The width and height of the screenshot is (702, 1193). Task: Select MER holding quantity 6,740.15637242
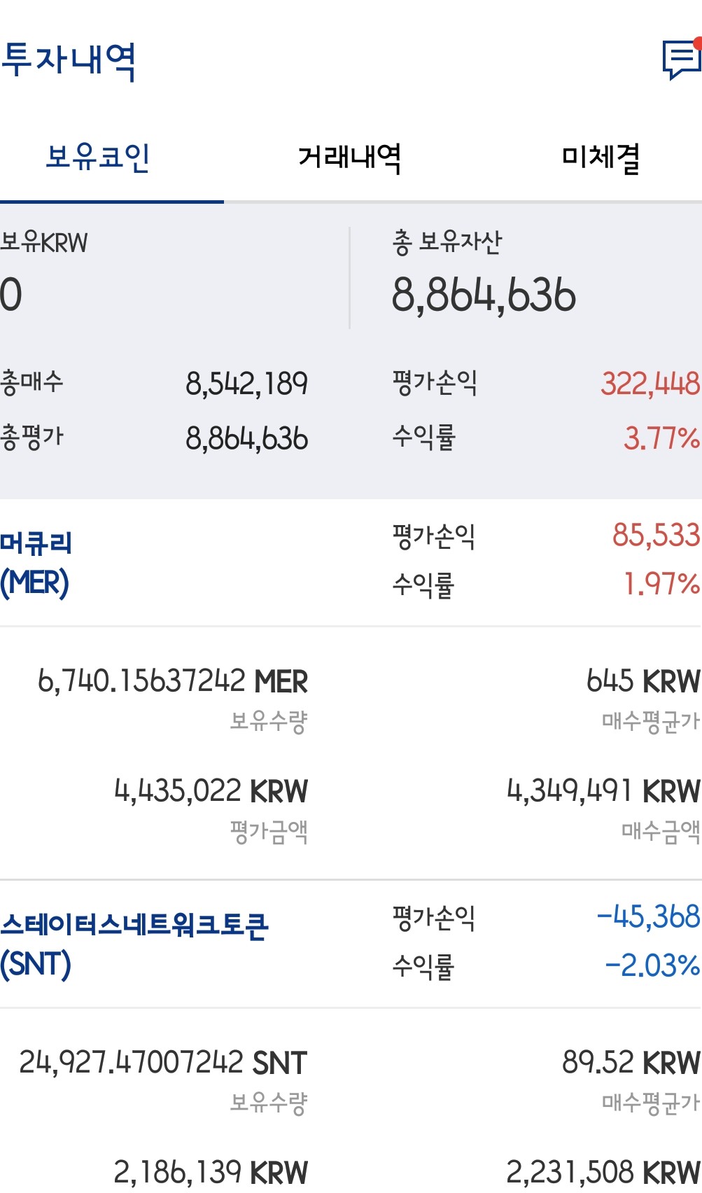click(x=171, y=679)
